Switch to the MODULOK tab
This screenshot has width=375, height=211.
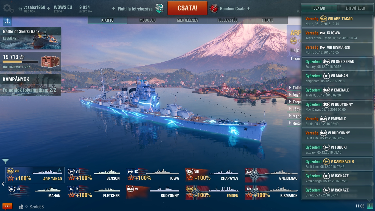(x=147, y=20)
